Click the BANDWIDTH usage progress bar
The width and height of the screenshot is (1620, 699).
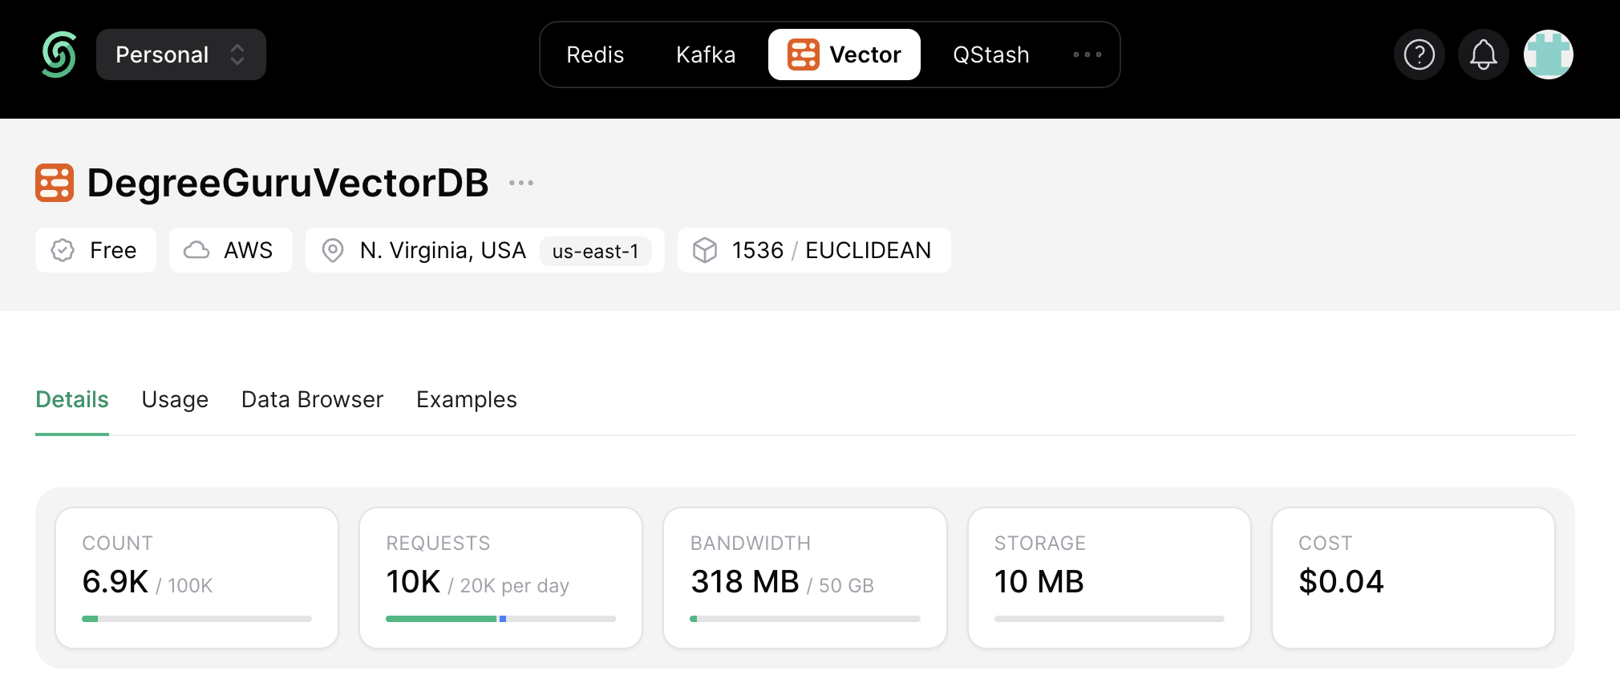click(x=805, y=619)
